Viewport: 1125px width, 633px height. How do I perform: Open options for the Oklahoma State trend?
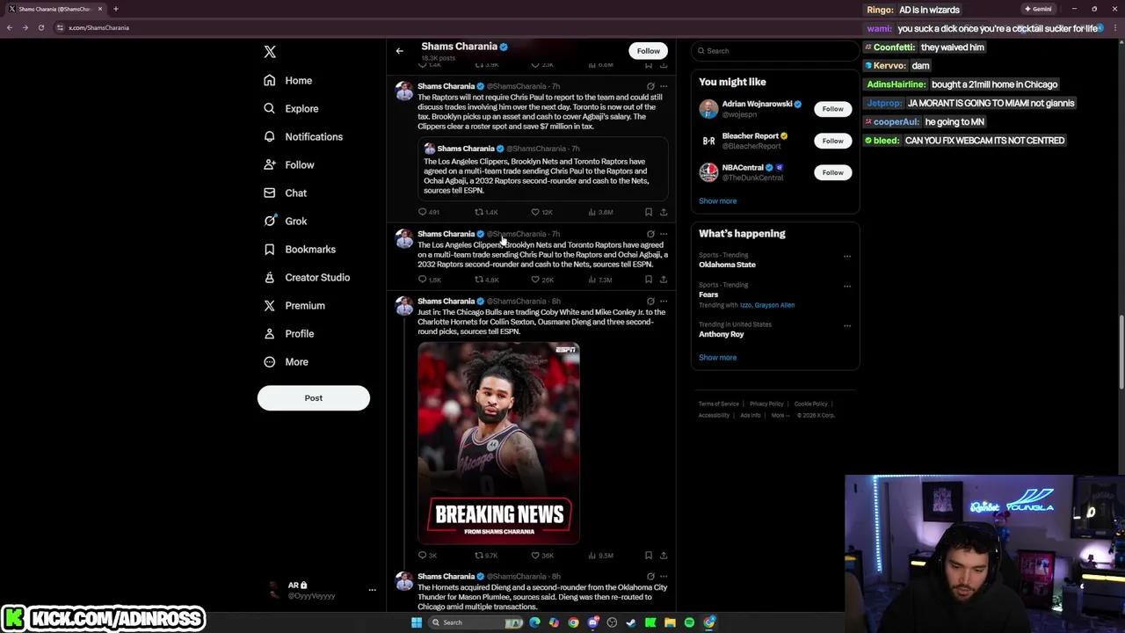847,257
